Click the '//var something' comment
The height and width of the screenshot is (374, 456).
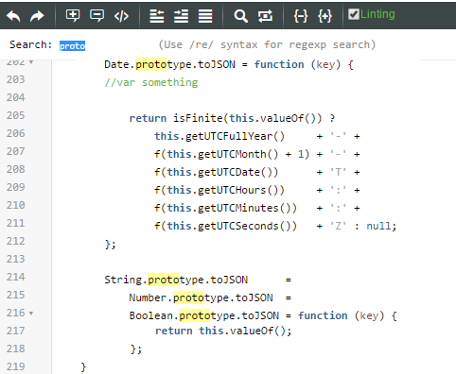151,82
